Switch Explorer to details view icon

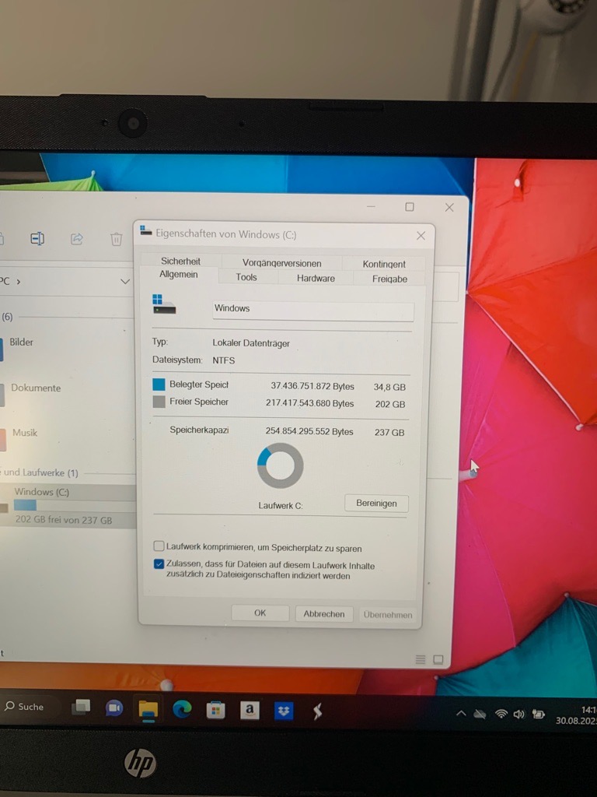(421, 659)
